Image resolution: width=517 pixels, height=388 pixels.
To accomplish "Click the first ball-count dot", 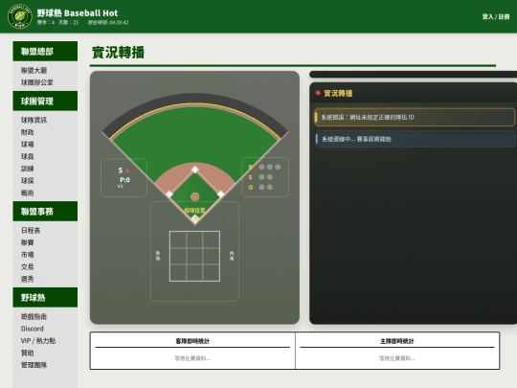I will (261, 167).
